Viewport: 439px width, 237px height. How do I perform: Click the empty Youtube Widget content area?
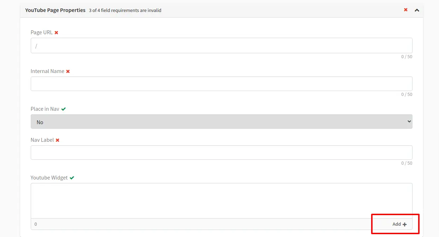221,201
